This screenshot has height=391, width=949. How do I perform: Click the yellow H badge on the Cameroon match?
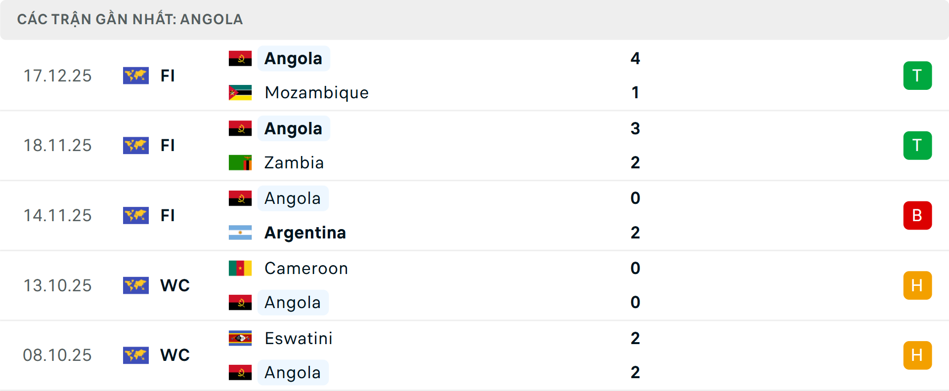[917, 285]
